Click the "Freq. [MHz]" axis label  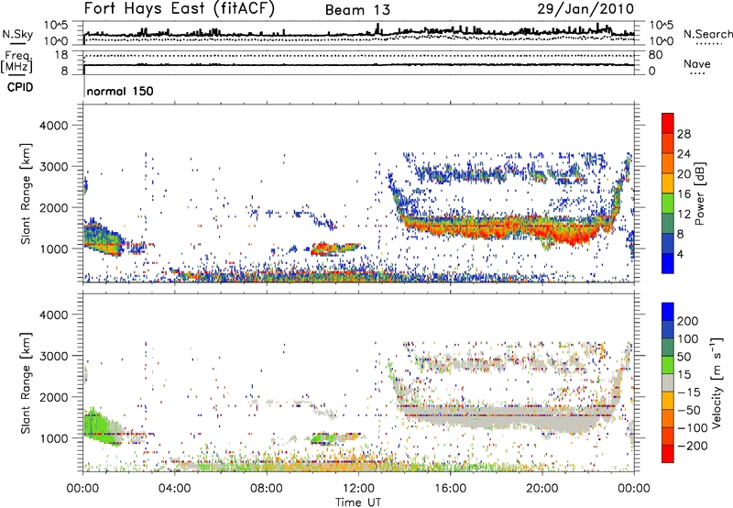pos(16,61)
